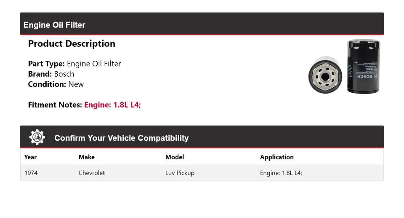The height and width of the screenshot is (218, 404).
Task: Select the Chevrolet make cell
Action: (92, 173)
